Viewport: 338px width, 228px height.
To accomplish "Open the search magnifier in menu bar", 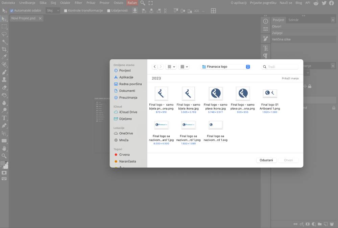I will coord(143,3).
